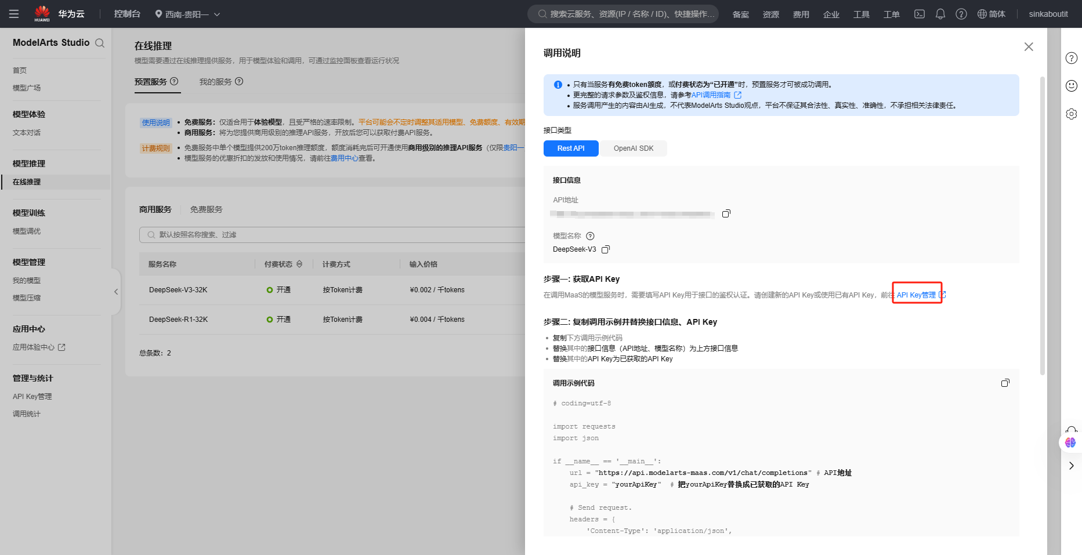Filter by 付费状态 column icon
Image resolution: width=1082 pixels, height=555 pixels.
tap(299, 264)
